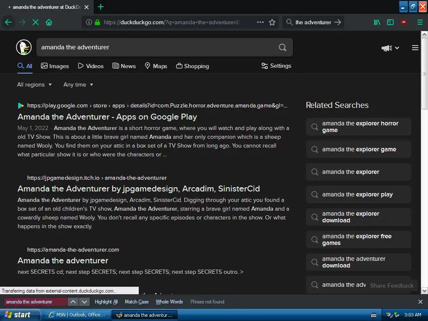The width and height of the screenshot is (428, 321).
Task: Close the amanda the adventurer tab
Action: pyautogui.click(x=87, y=7)
